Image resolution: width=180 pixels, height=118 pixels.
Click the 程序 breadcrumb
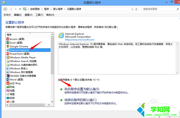pos(46,9)
